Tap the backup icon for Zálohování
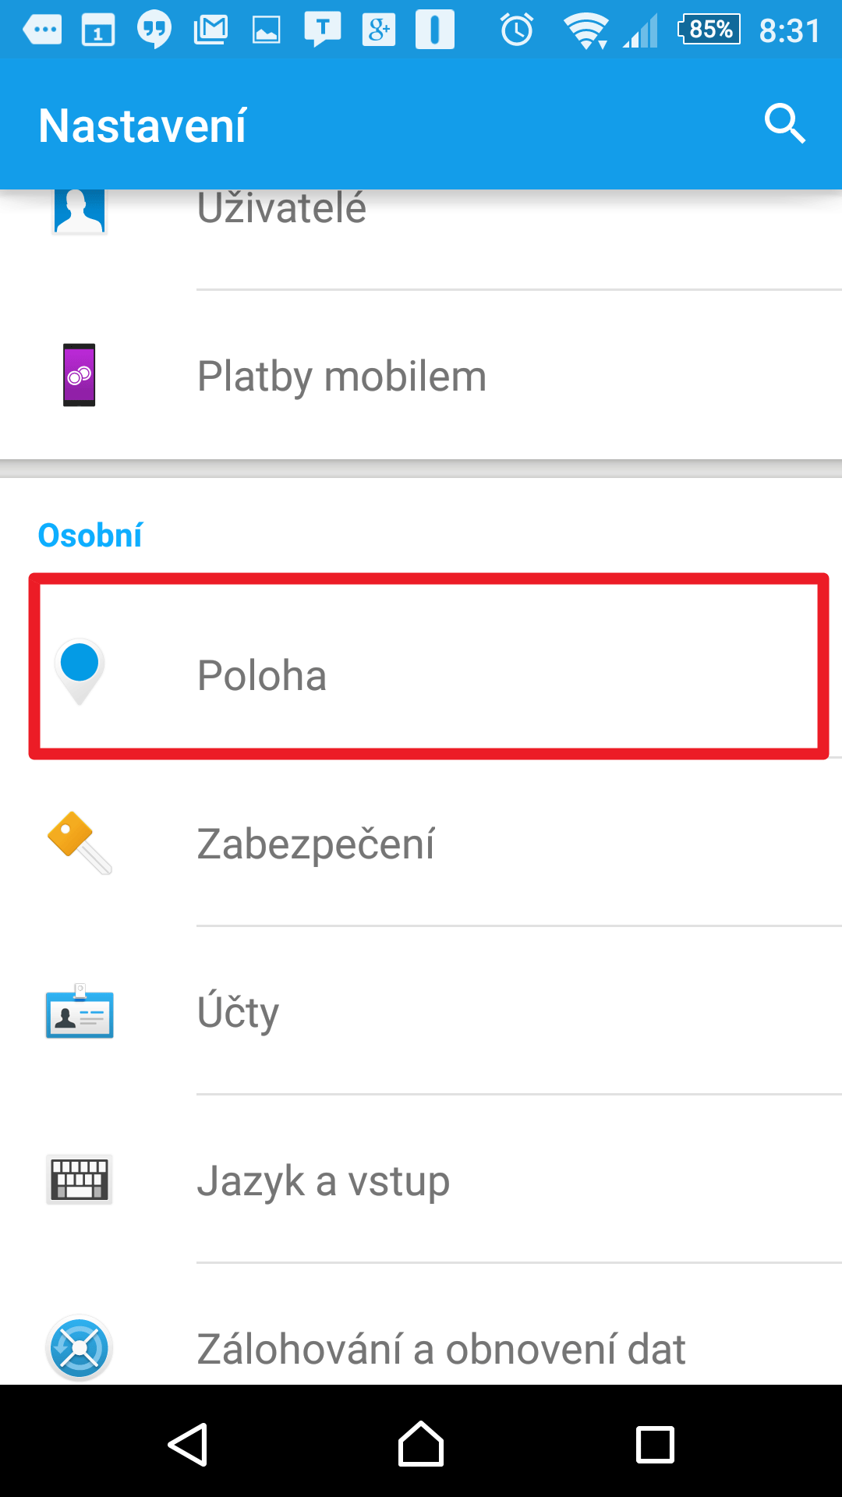Screen dimensions: 842x1497 click(80, 1348)
